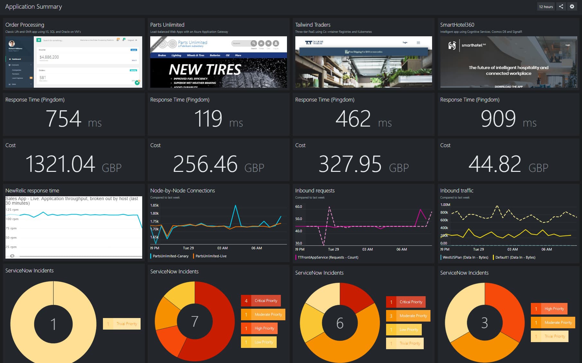Open dashboard settings gear icon
582x363 pixels.
click(x=572, y=6)
